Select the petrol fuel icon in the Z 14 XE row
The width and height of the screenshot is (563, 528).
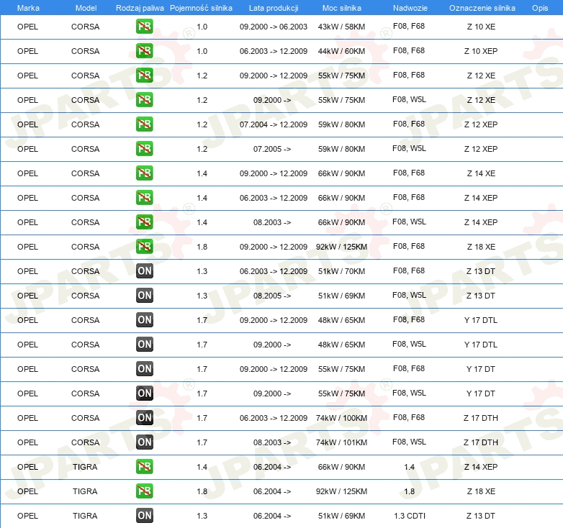click(x=144, y=173)
